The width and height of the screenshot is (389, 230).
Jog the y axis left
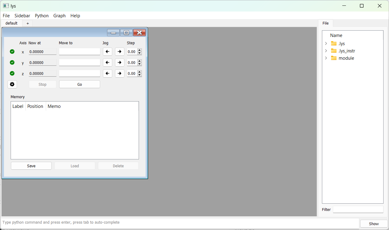(107, 63)
